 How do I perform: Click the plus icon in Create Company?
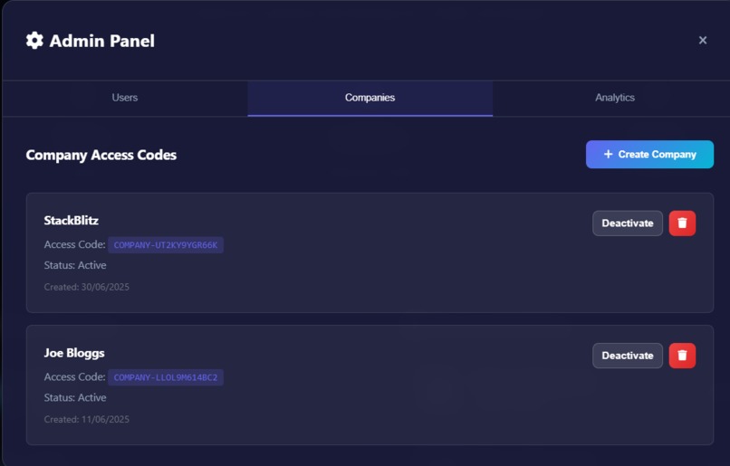[x=608, y=154]
